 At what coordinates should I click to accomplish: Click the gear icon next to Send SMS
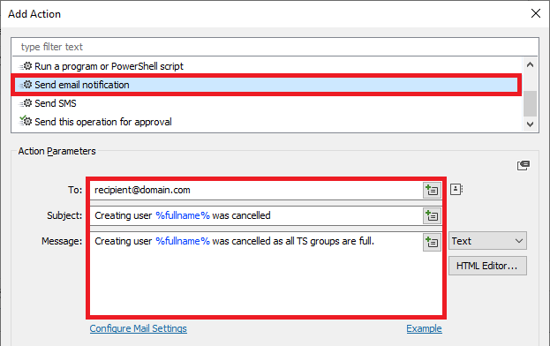point(26,103)
